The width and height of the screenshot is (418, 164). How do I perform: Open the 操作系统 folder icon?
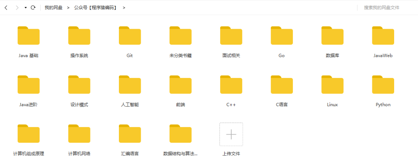coord(79,35)
